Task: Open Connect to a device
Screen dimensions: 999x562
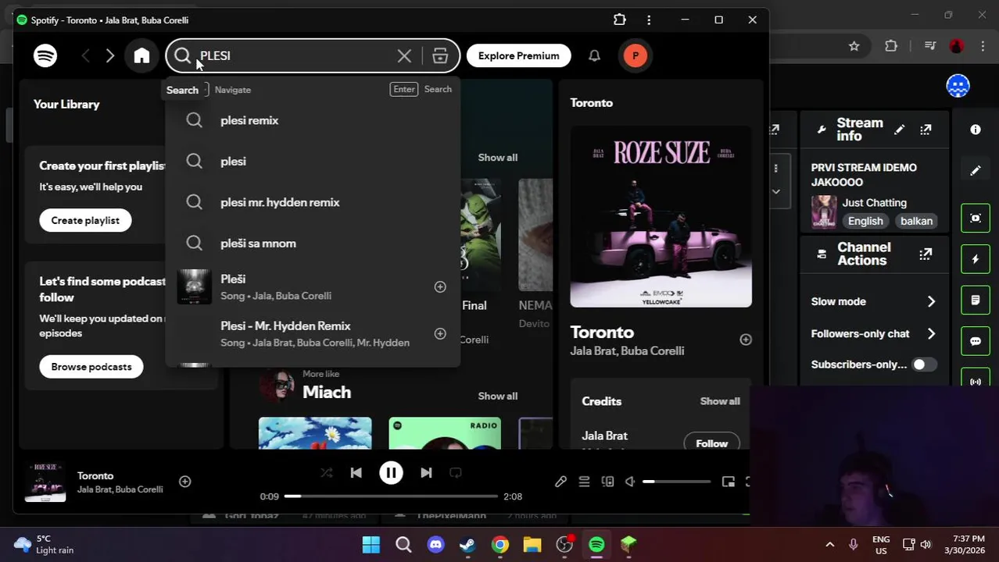Action: (607, 482)
